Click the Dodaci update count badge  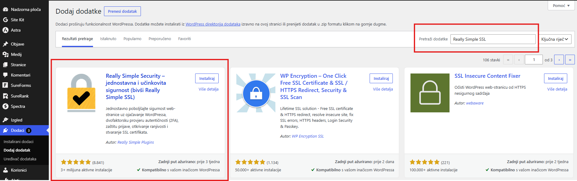pos(29,131)
